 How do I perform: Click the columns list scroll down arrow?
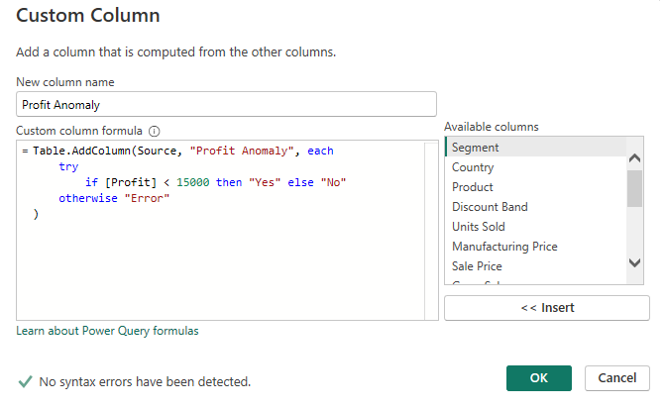point(635,262)
